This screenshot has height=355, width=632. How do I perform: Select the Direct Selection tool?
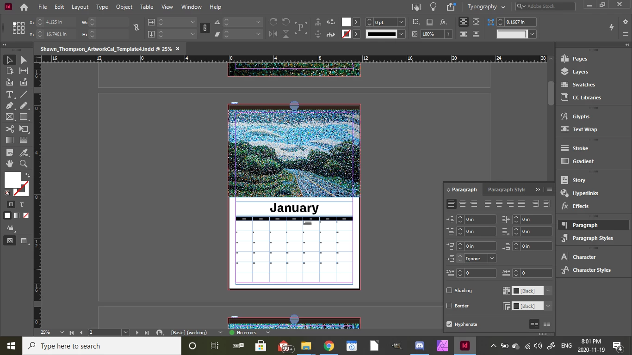24,60
